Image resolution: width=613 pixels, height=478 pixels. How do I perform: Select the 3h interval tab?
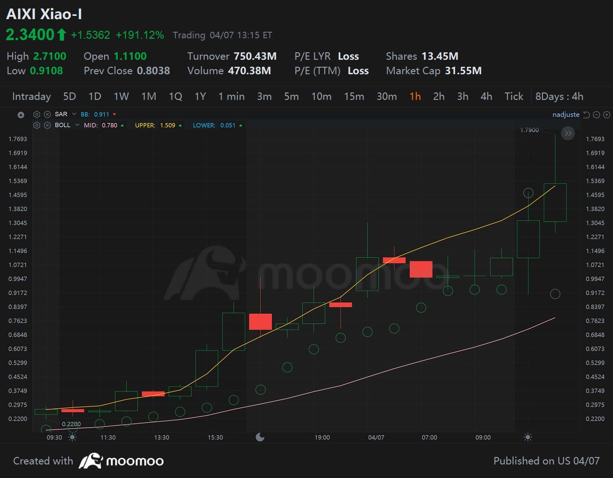point(463,96)
